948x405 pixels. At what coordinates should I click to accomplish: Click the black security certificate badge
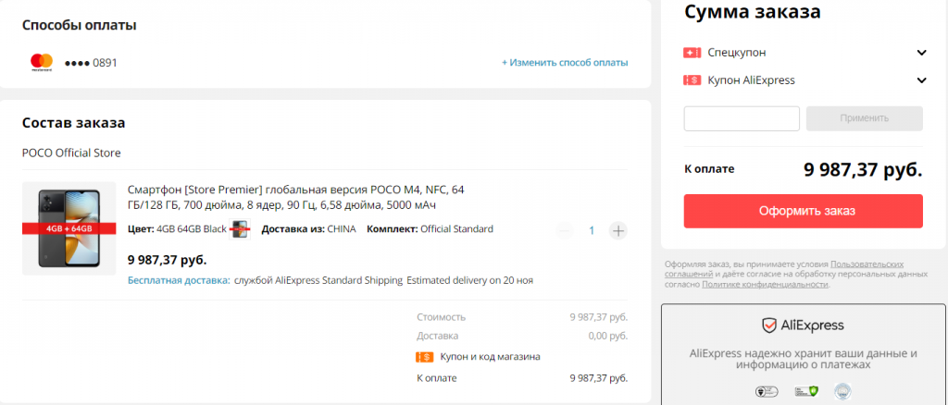(766, 392)
